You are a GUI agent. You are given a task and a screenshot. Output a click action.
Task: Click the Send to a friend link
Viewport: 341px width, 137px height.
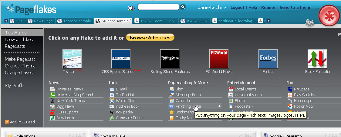point(295,7)
